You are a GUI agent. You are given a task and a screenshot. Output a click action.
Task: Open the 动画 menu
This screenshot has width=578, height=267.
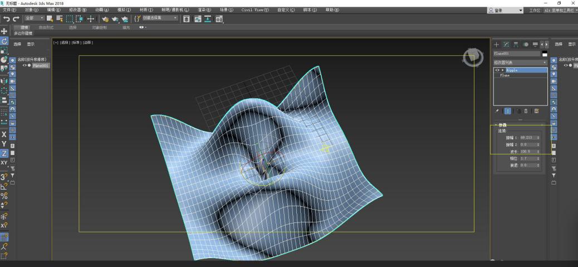[x=102, y=10]
